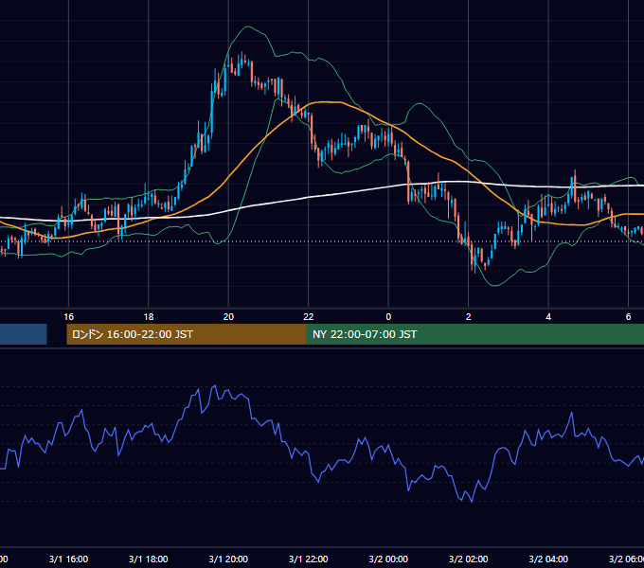This screenshot has height=568, width=644.
Task: Click the blue session band before London
Action: (24, 334)
